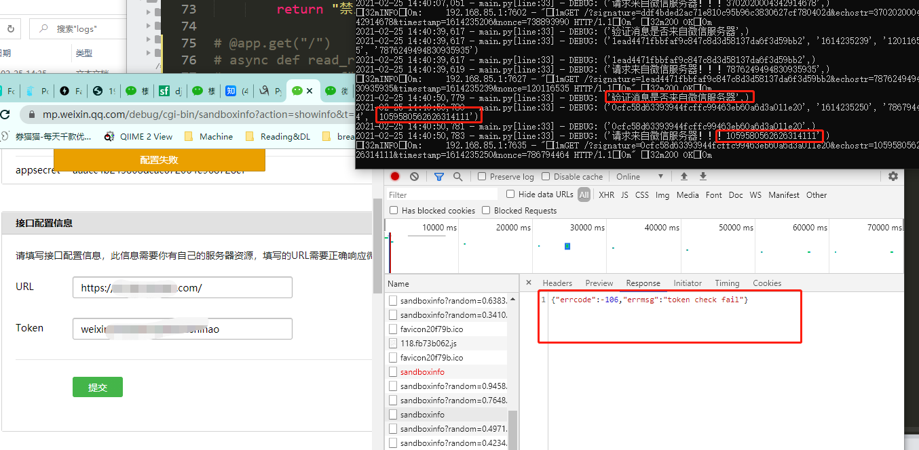Select the record network log icon
The image size is (919, 450).
pos(394,176)
